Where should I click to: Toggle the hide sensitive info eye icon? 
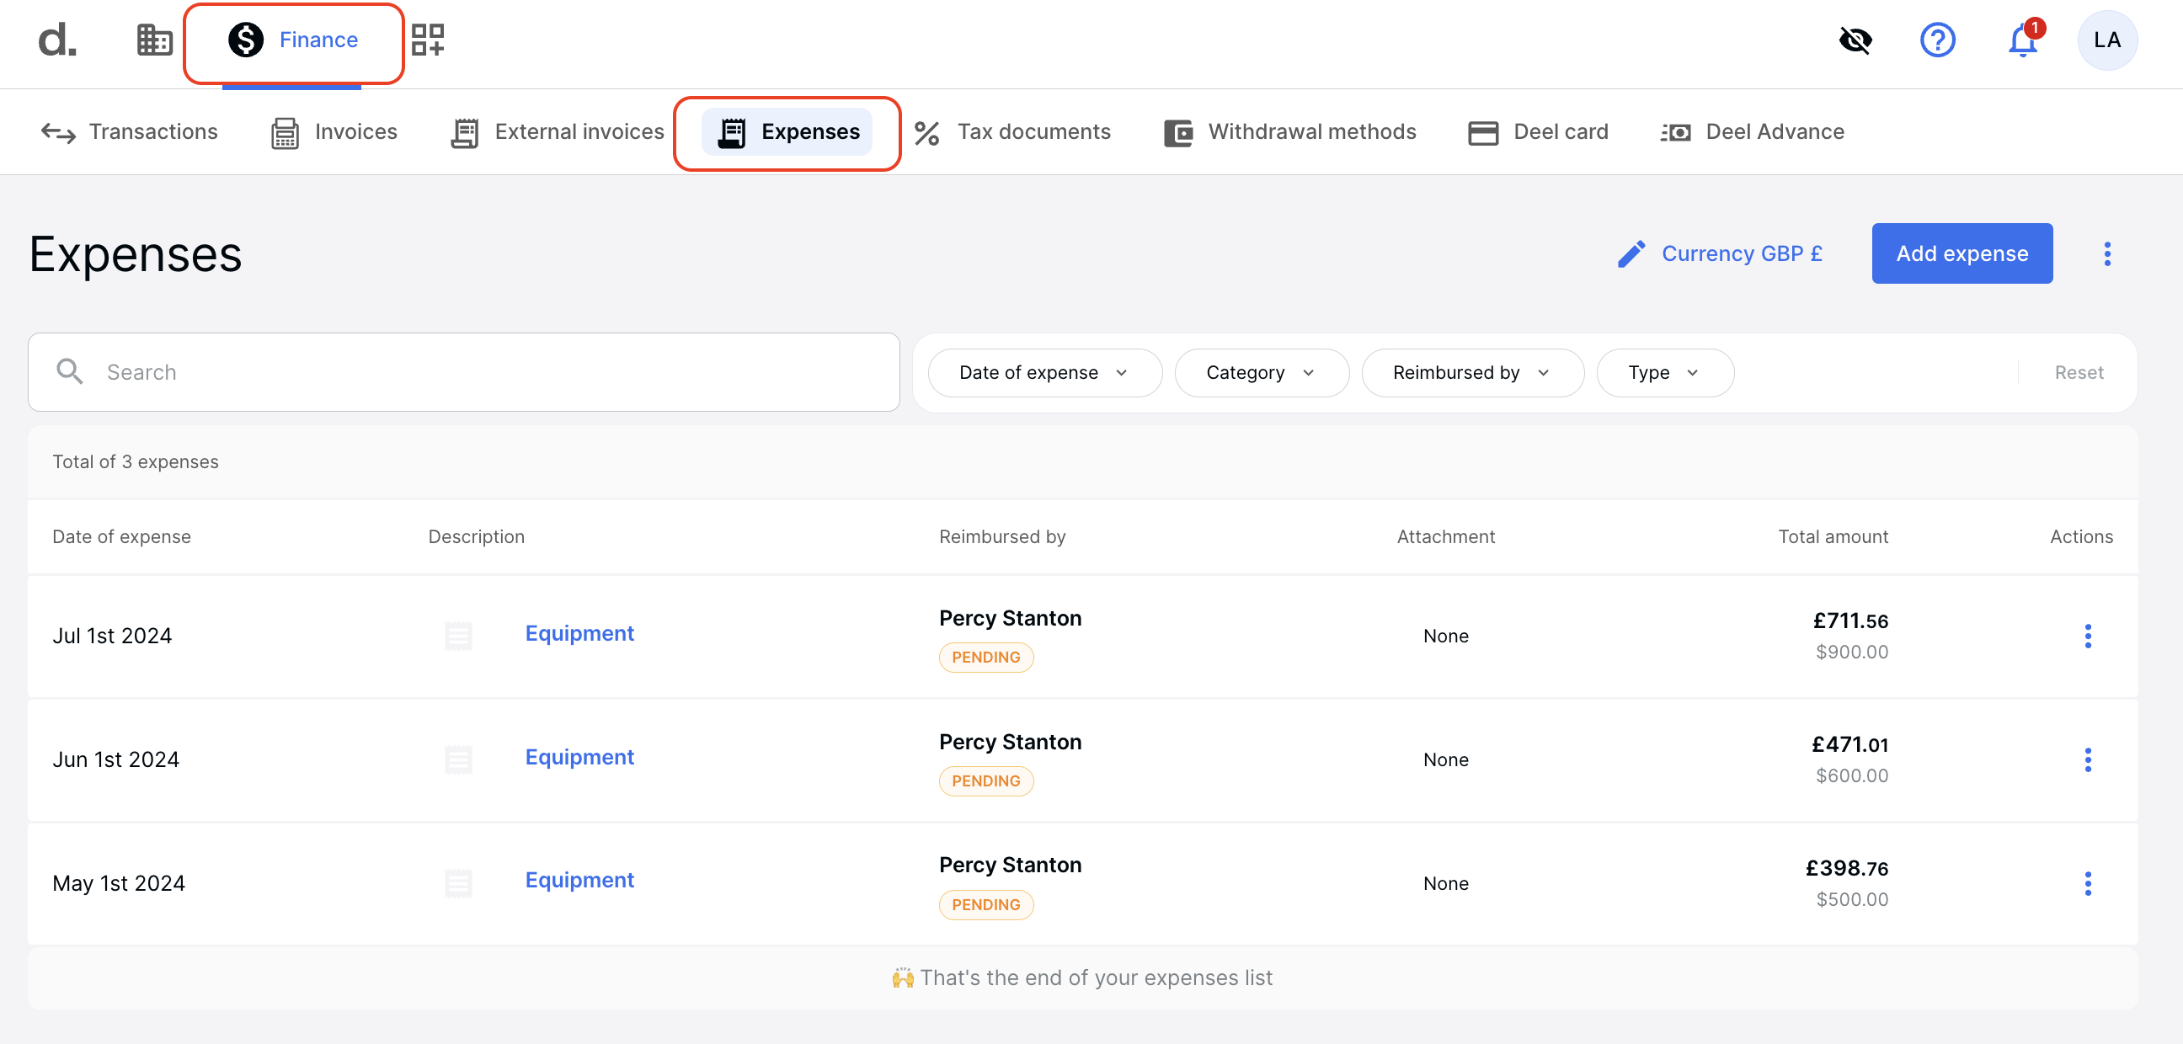pyautogui.click(x=1855, y=40)
